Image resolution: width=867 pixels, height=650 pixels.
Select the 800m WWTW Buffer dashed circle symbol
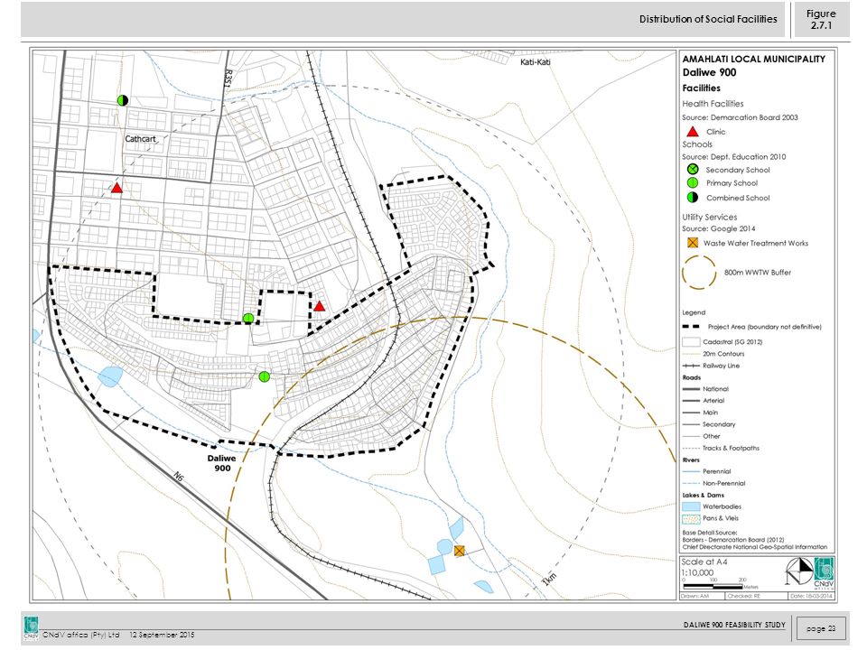(699, 272)
